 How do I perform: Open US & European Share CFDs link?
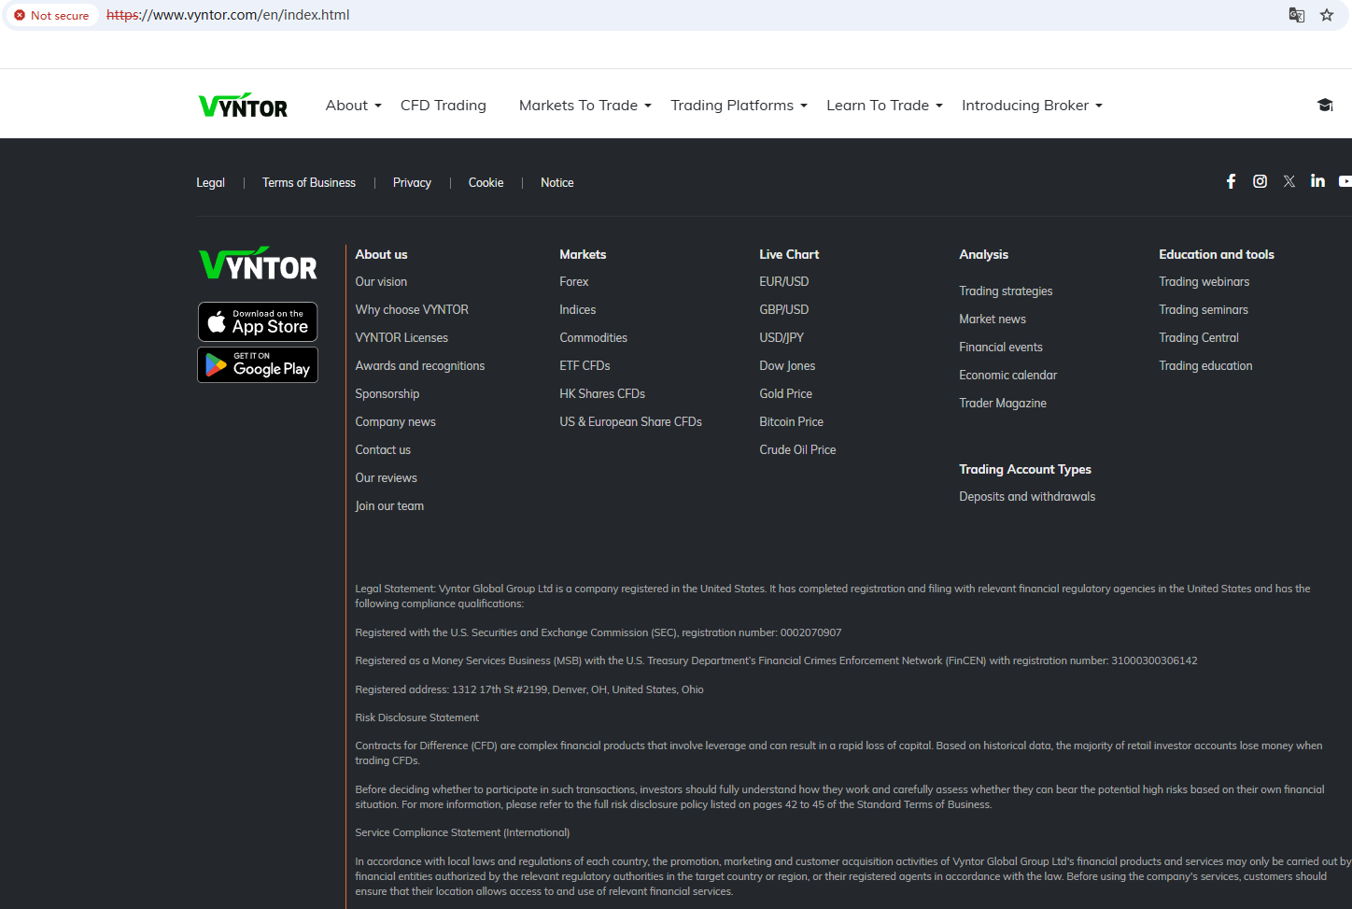631,422
